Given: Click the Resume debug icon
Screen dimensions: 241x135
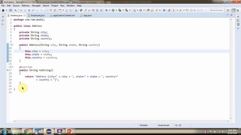Looking at the screenshot, I should tap(21, 10).
